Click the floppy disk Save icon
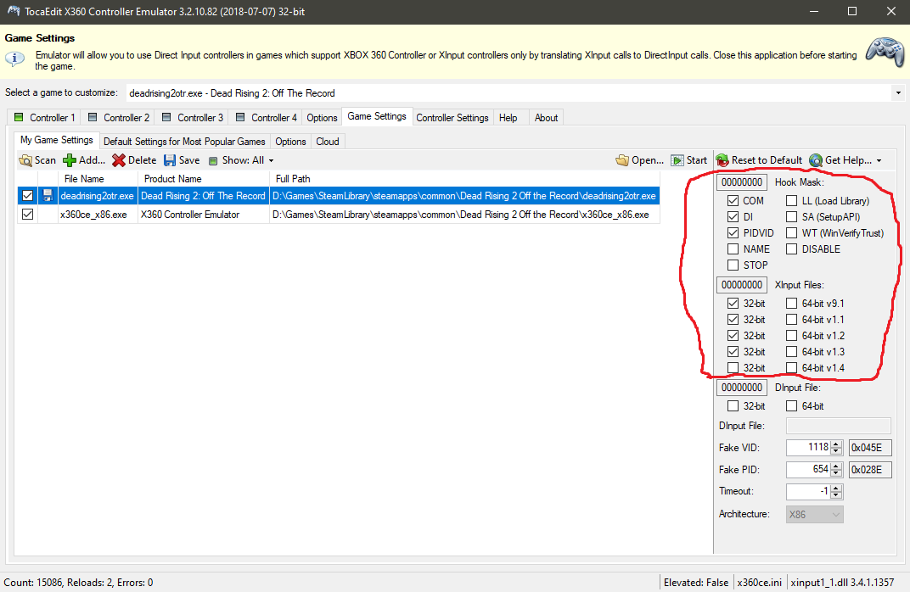This screenshot has height=592, width=910. [x=170, y=160]
